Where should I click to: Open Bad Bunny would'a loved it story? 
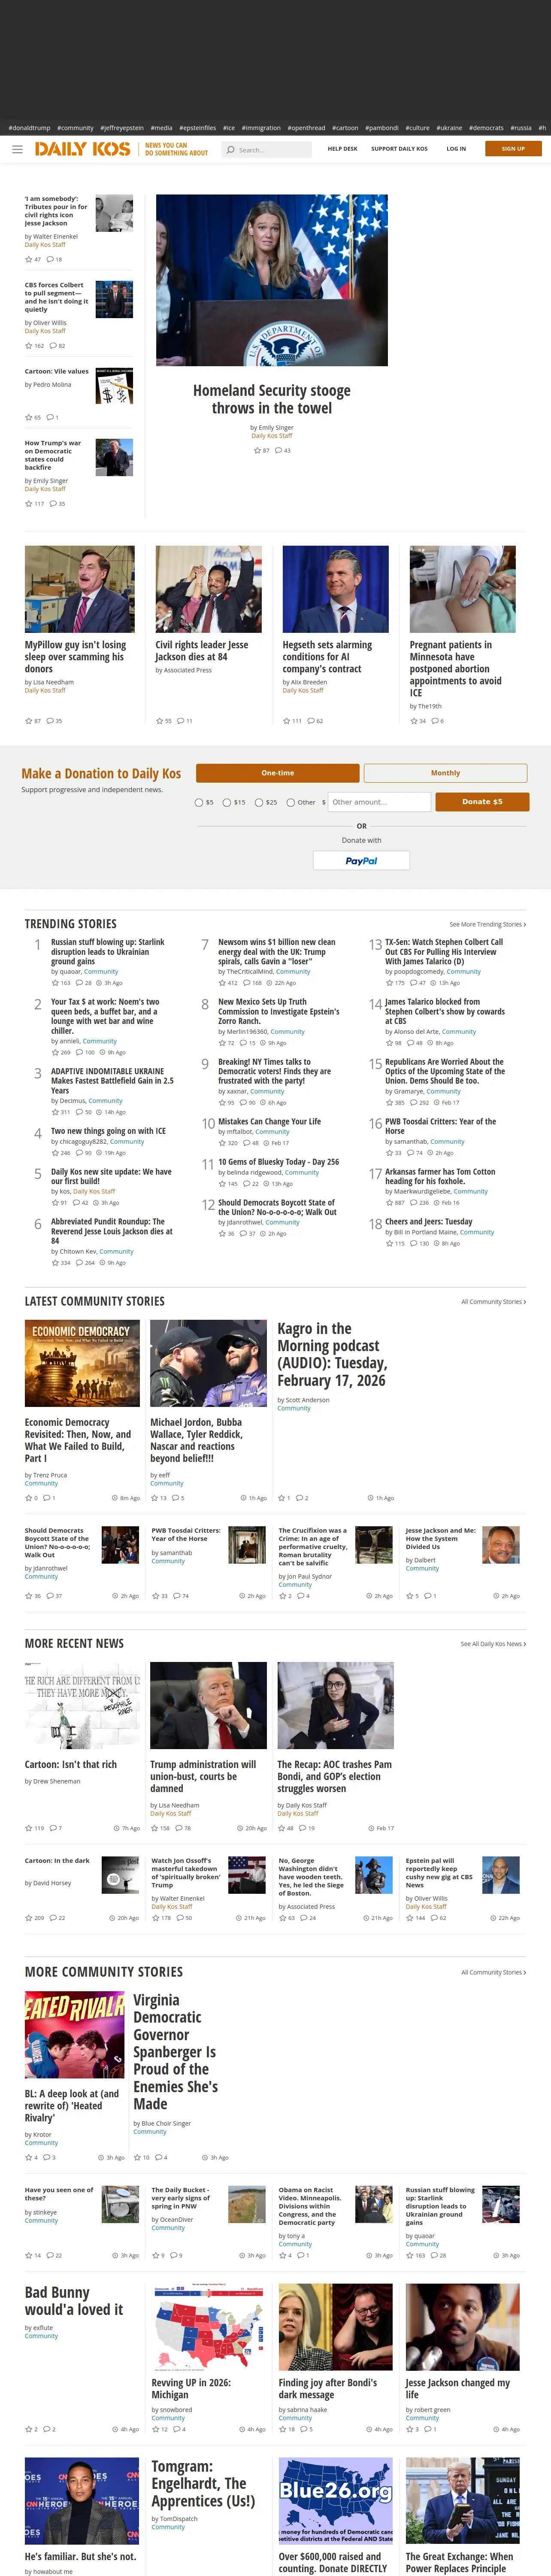click(74, 2301)
